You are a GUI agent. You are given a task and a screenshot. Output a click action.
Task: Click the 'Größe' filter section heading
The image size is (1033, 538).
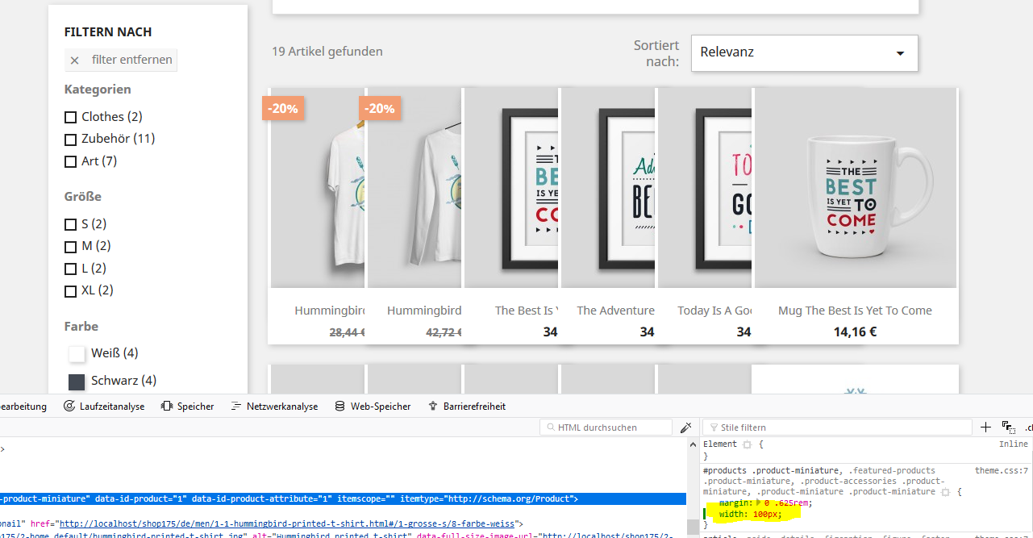click(83, 197)
